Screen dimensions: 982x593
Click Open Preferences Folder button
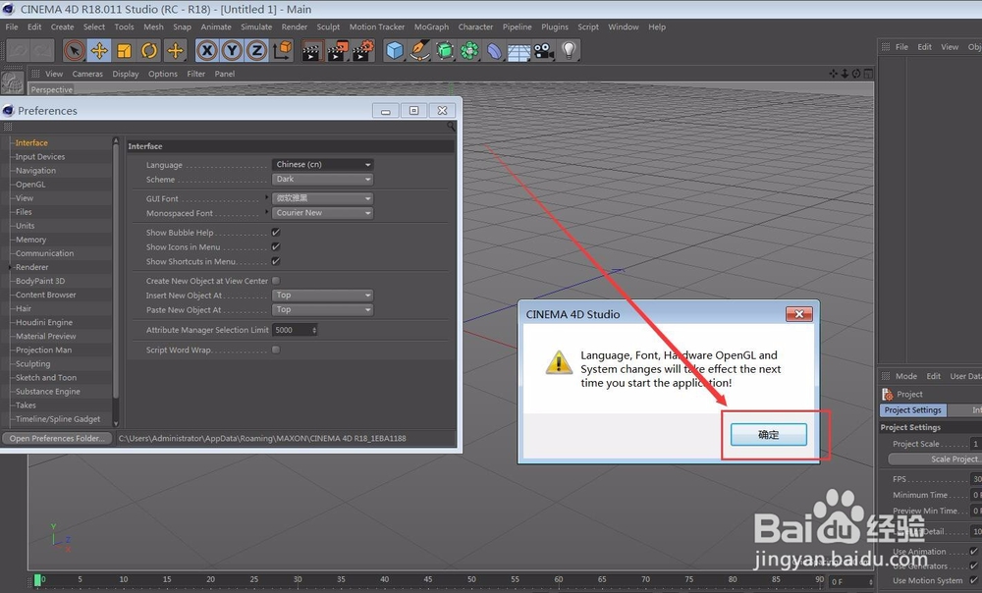coord(57,438)
